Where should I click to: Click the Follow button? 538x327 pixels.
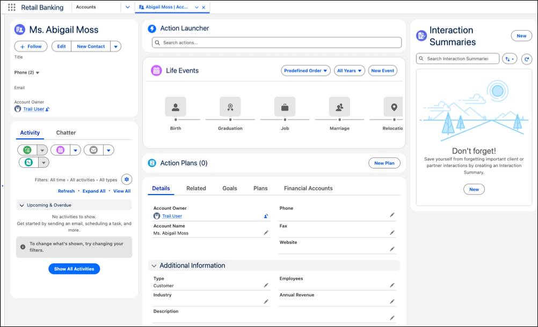(31, 47)
